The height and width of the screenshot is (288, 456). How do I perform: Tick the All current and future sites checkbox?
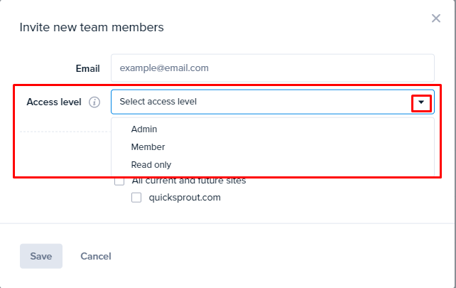pyautogui.click(x=119, y=181)
